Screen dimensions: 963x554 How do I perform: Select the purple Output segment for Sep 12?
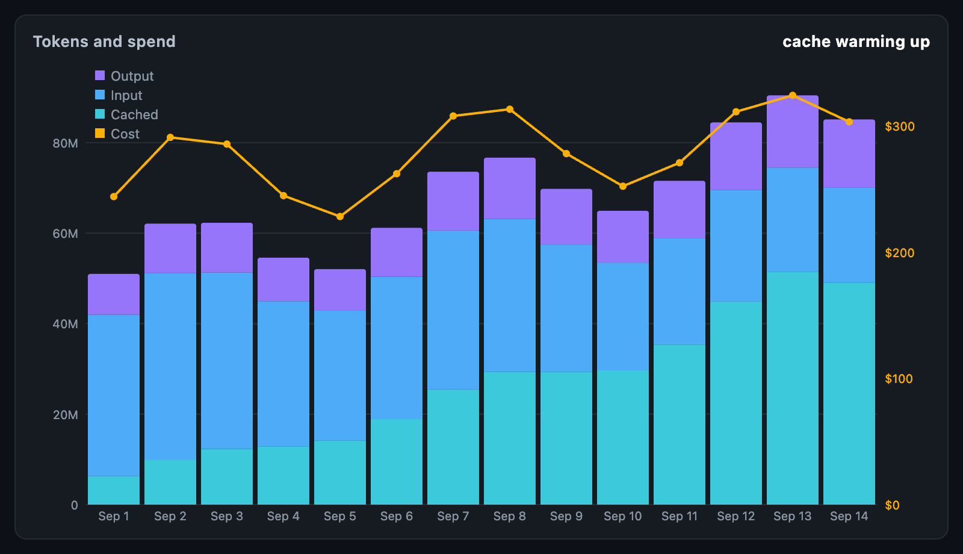tap(736, 157)
